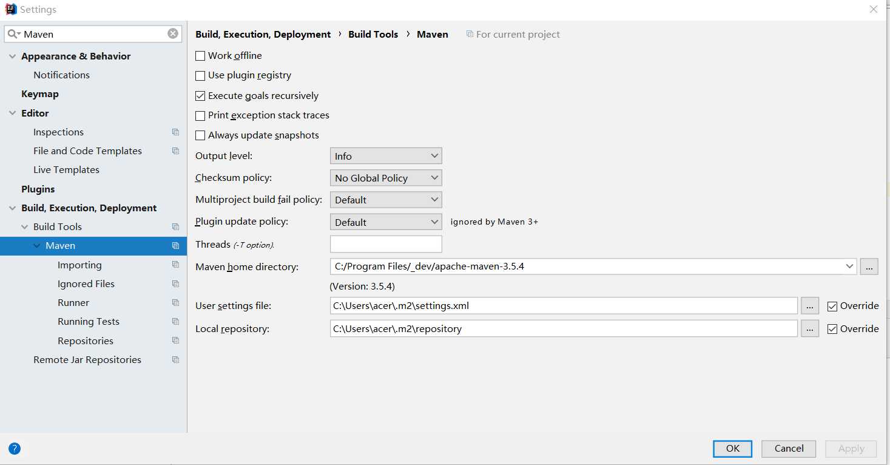Select File and Code Templates
This screenshot has height=465, width=890.
(x=87, y=151)
